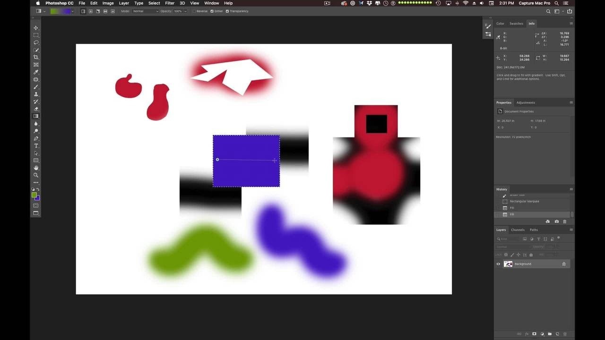This screenshot has width=605, height=340.
Task: Click the green foreground color swatch
Action: pyautogui.click(x=34, y=195)
